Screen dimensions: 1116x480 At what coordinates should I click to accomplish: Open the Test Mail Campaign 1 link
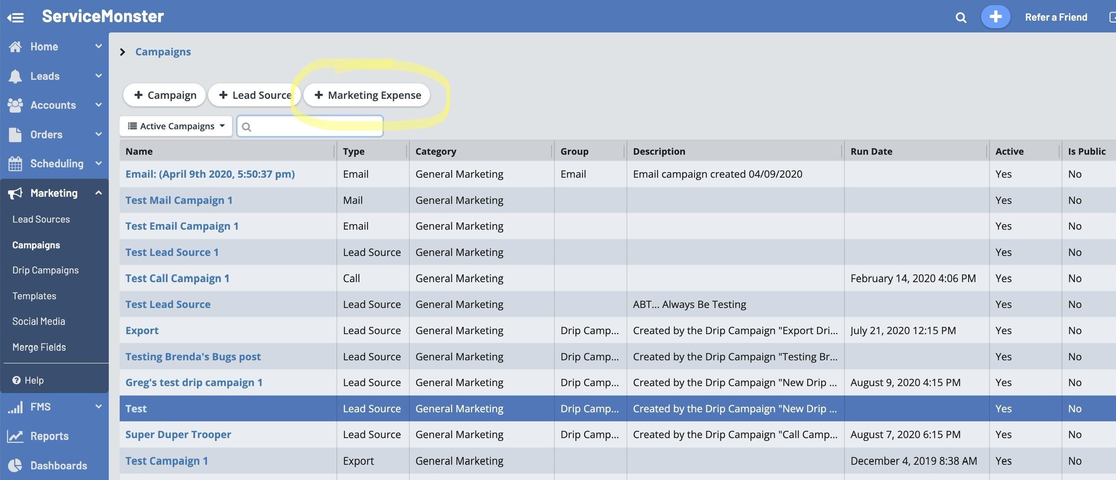pyautogui.click(x=178, y=200)
